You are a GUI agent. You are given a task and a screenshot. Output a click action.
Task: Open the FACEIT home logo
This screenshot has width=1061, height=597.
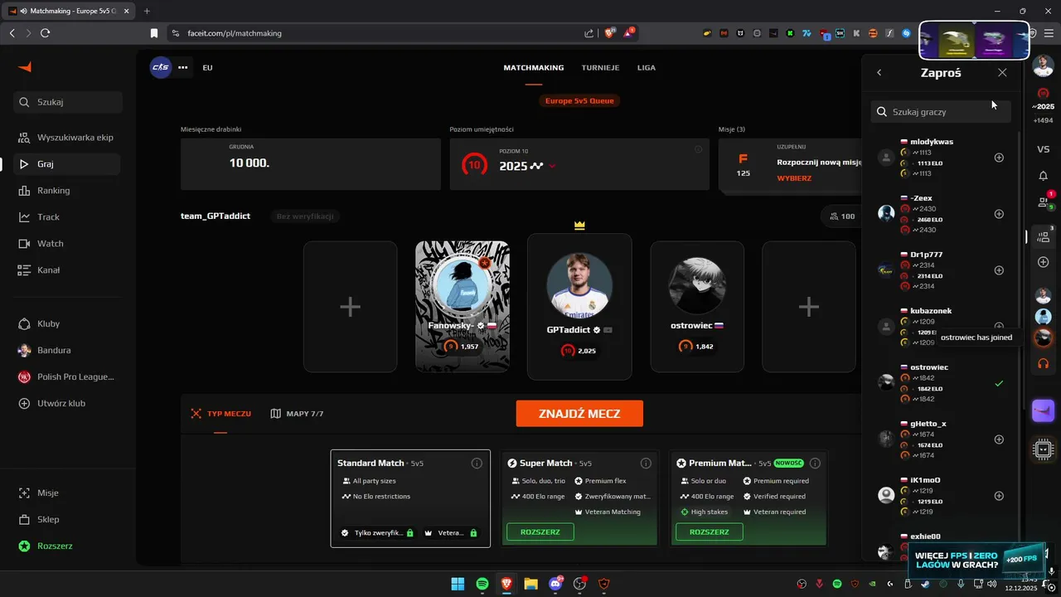[x=25, y=67]
